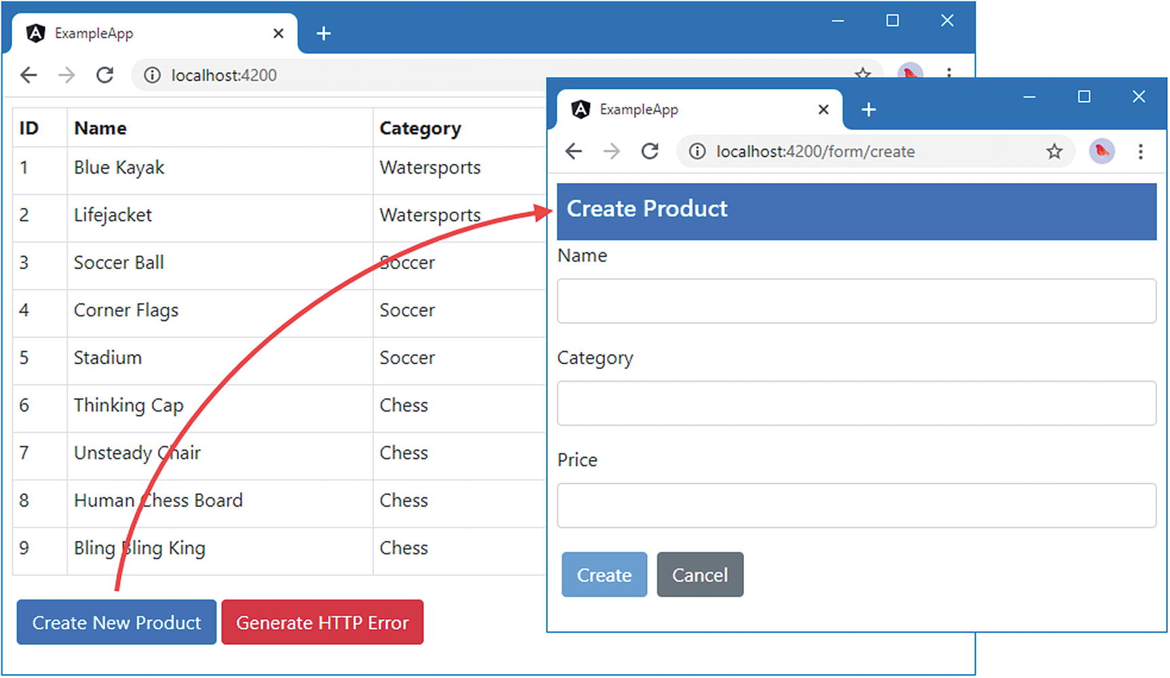
Task: Focus the Category input field
Action: coord(857,403)
